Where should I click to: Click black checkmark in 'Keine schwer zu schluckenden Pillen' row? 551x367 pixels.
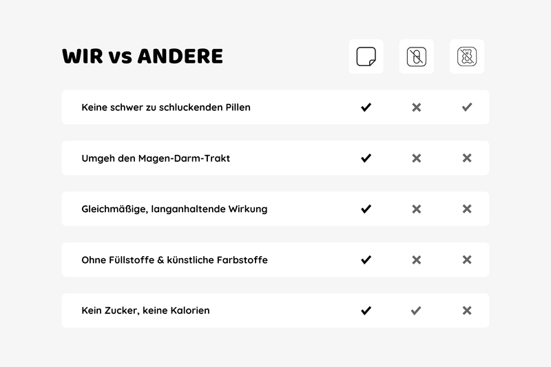[x=366, y=107]
